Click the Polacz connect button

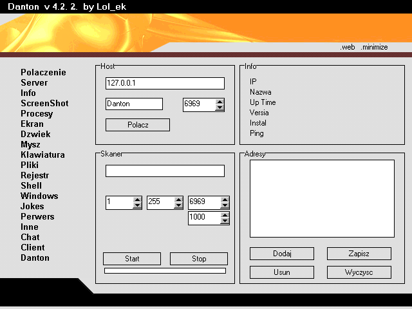(x=137, y=125)
